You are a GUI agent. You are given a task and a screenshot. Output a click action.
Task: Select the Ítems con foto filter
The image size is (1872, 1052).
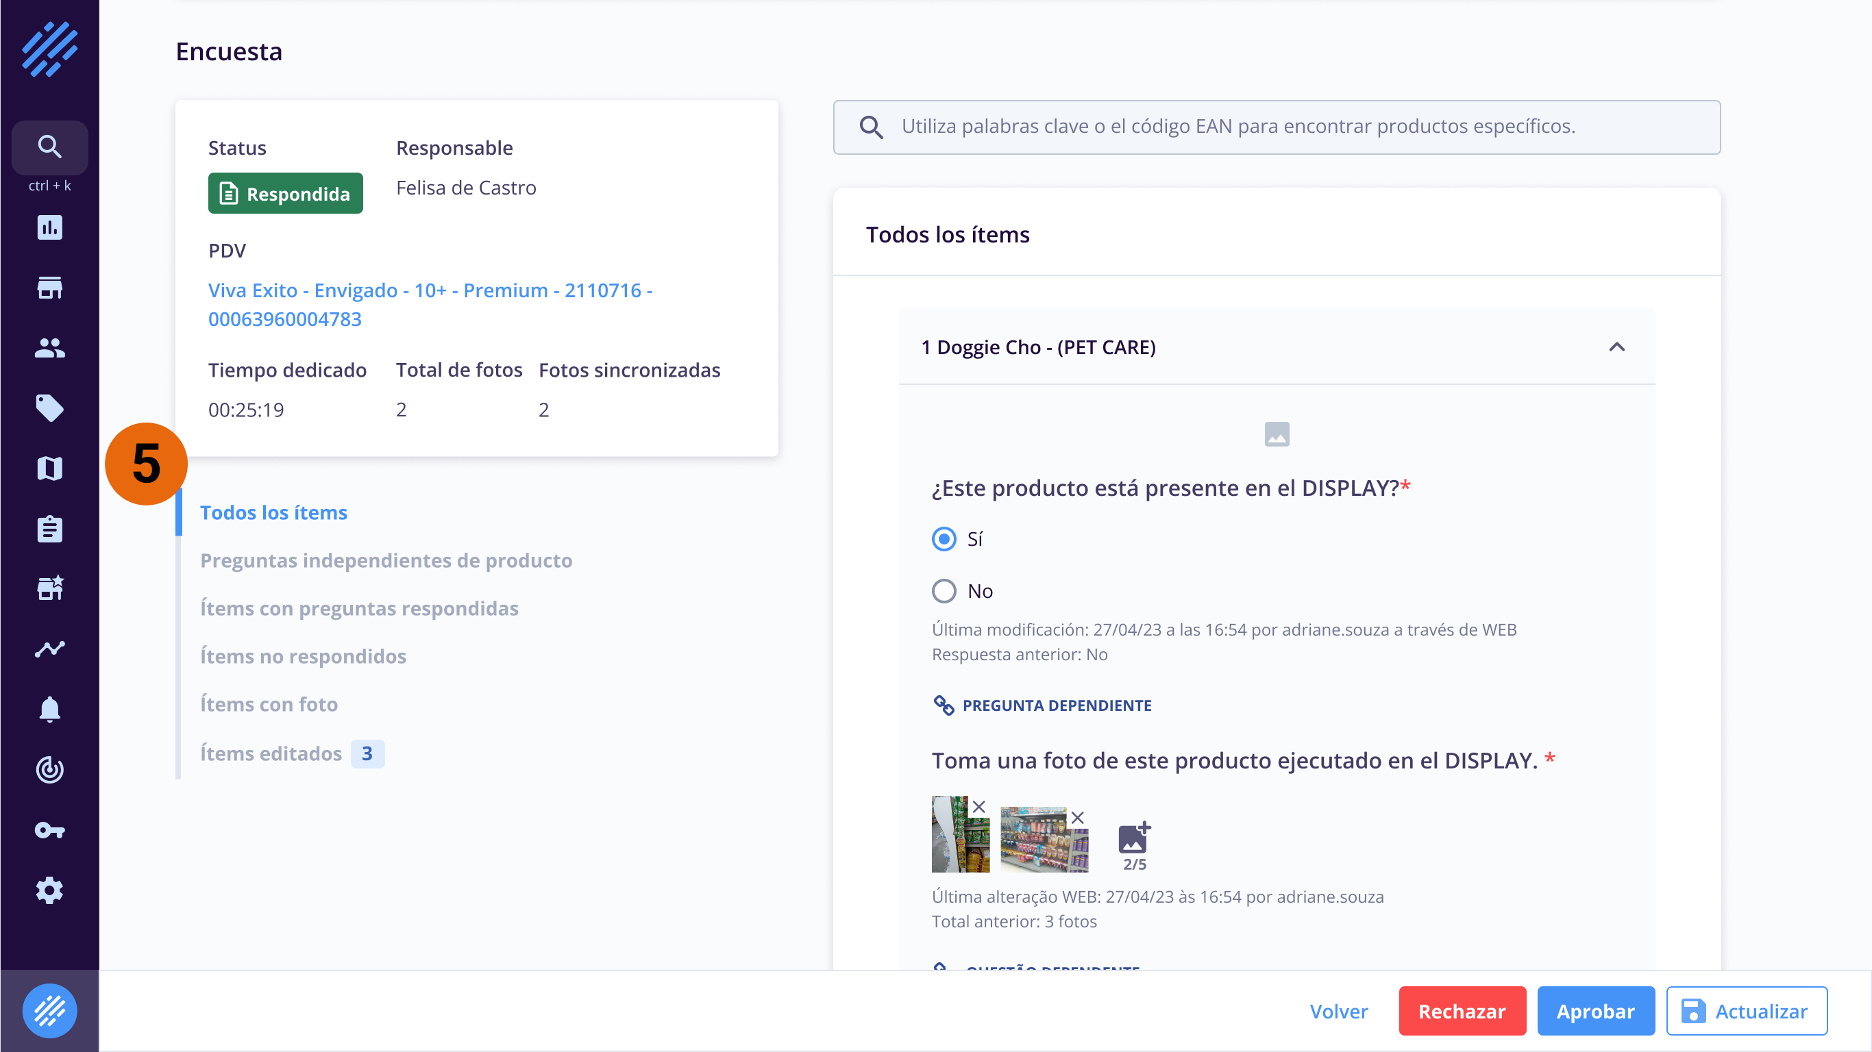tap(269, 704)
